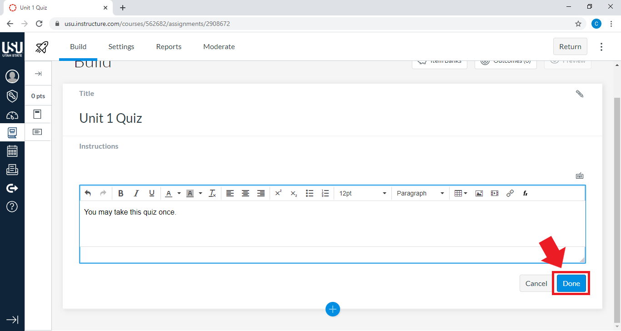Toggle bold formatting in editor toolbar
Viewport: 621px width, 331px height.
121,193
